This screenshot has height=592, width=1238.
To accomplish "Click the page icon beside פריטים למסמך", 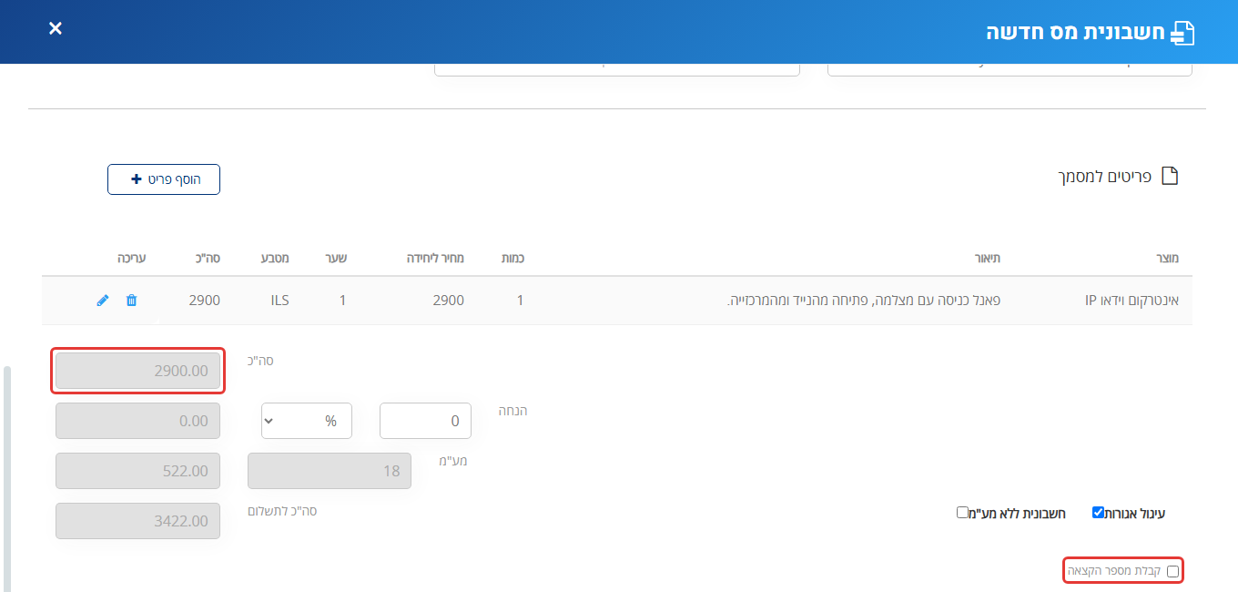I will [1169, 176].
